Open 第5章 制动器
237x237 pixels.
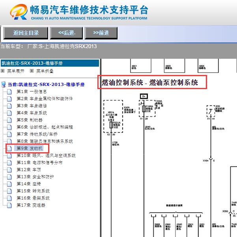point(30,120)
